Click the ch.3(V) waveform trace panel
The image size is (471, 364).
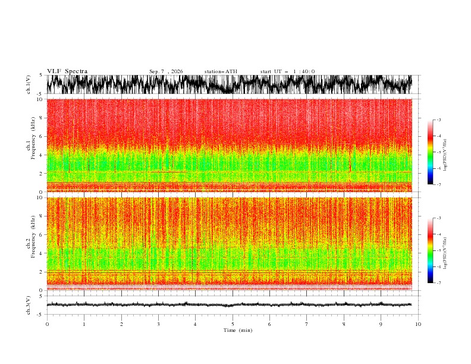tap(230, 305)
